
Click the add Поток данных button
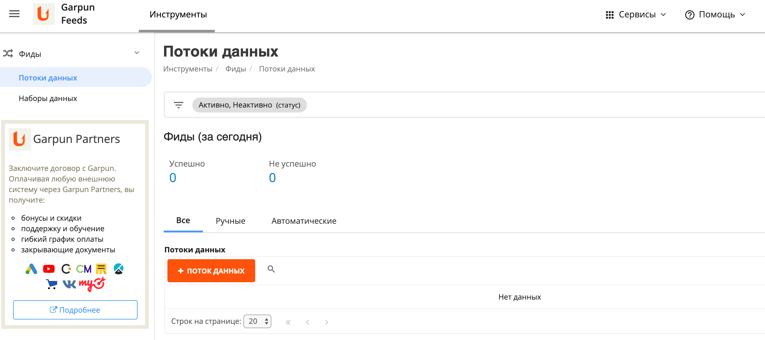(211, 271)
